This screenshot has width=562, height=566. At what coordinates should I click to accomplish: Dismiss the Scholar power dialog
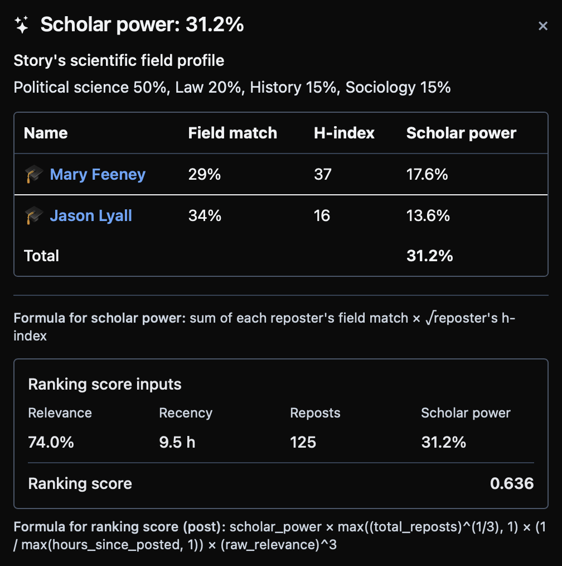543,26
